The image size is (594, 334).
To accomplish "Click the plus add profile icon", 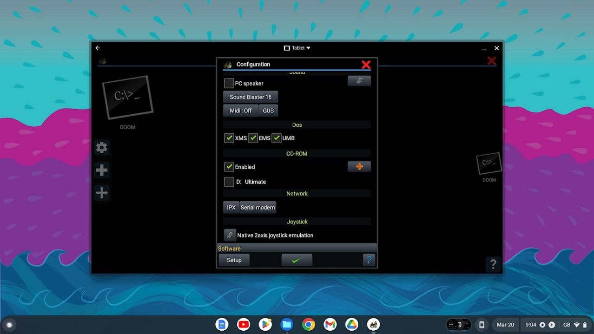I will click(x=101, y=170).
